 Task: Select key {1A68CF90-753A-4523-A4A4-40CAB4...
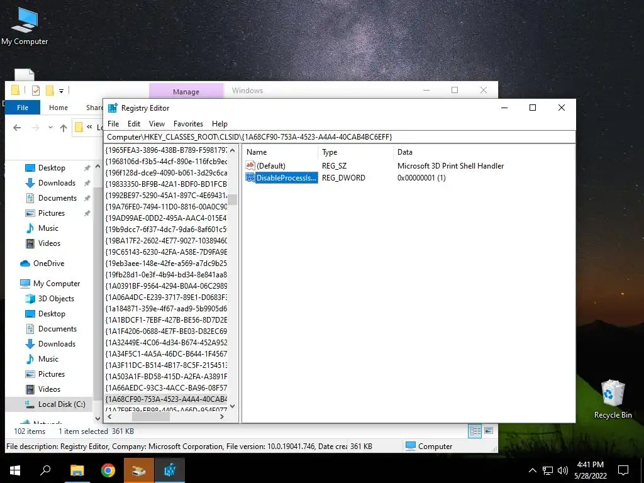(166, 399)
